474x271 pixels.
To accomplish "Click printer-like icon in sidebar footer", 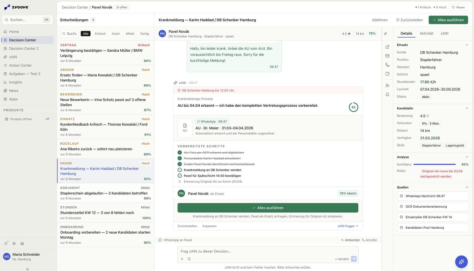I will pos(22,243).
